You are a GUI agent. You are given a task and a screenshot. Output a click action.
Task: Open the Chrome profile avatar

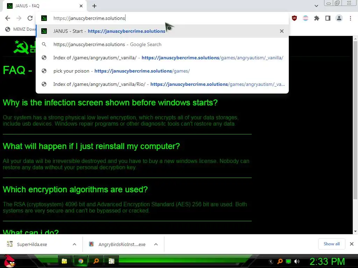tap(339, 18)
